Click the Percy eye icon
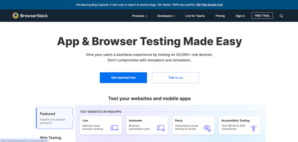The width and height of the screenshot is (298, 142). click(x=207, y=128)
